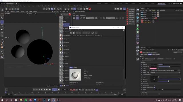Image resolution: width=183 pixels, height=102 pixels.
Task: Click refresh icon in Redshift RenderView toolbar
Action: 81,18
